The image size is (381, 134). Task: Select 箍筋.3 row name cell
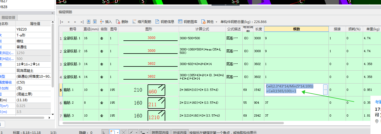point(73,115)
